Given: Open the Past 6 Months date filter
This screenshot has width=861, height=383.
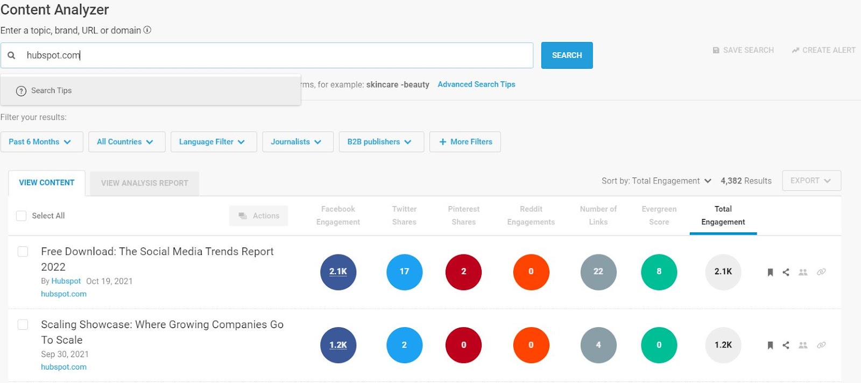Looking at the screenshot, I should (42, 142).
